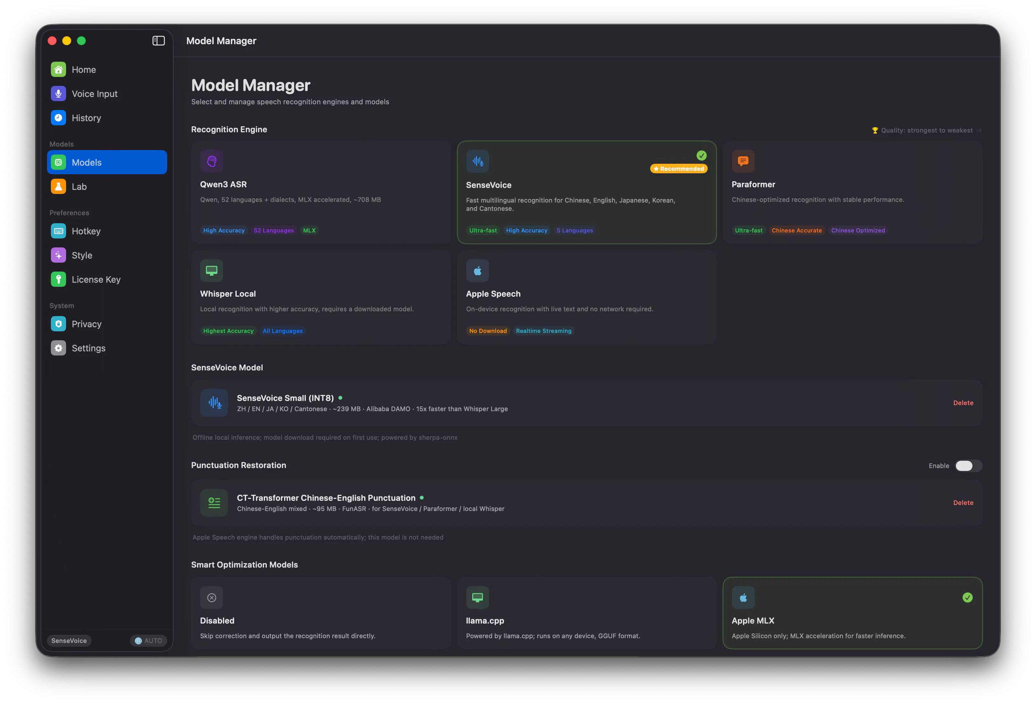Click the Qwen3 ASR brain icon
This screenshot has width=1036, height=704.
[x=212, y=161]
